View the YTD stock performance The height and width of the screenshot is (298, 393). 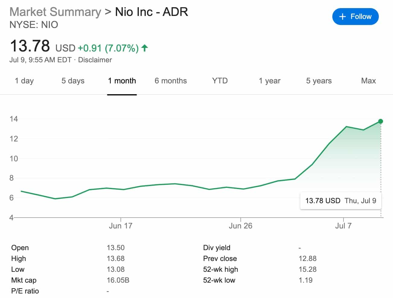(219, 81)
